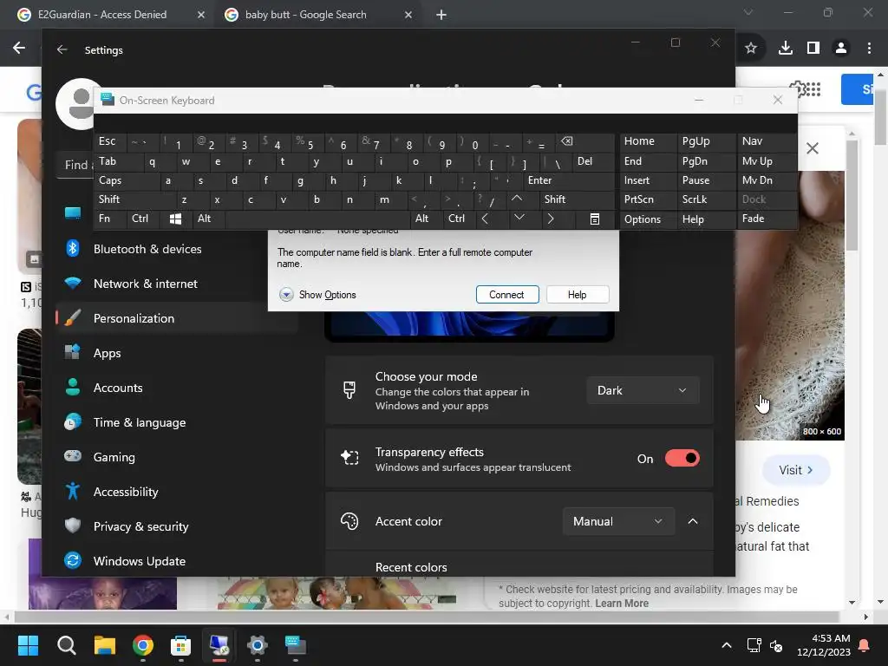Select Personalization in Settings sidebar
Image resolution: width=888 pixels, height=666 pixels.
point(177,318)
